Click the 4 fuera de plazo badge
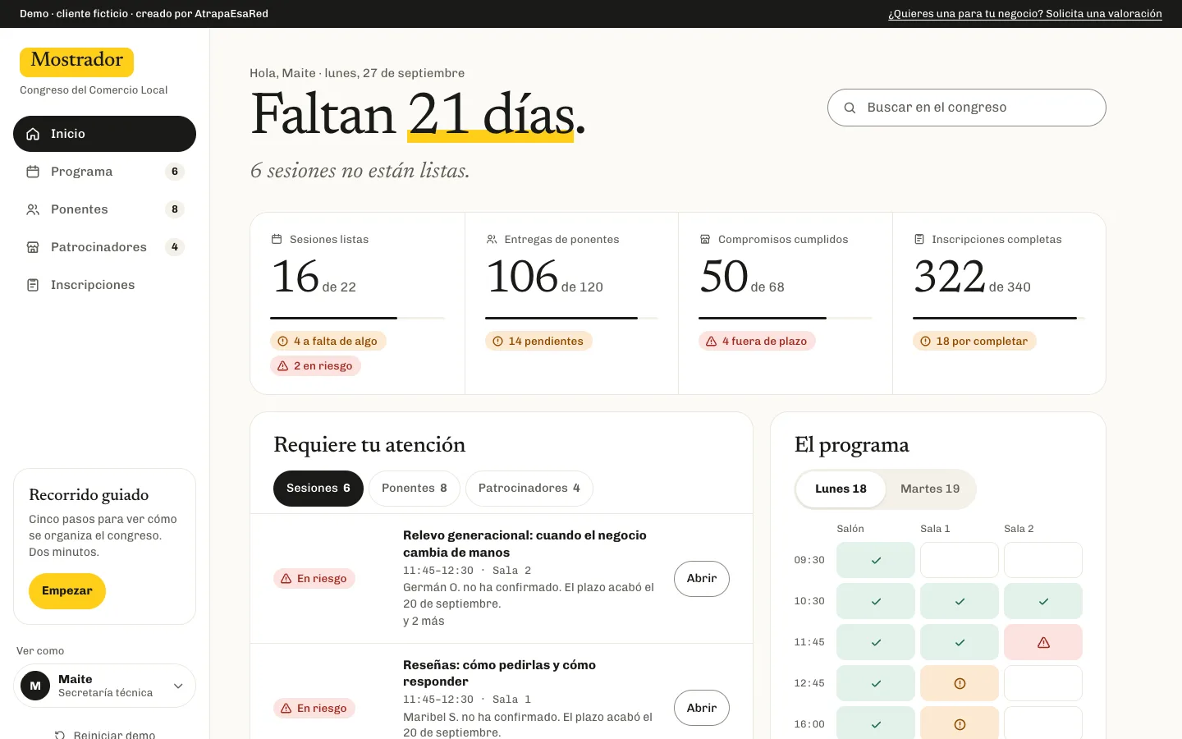Image resolution: width=1182 pixels, height=739 pixels. (757, 341)
